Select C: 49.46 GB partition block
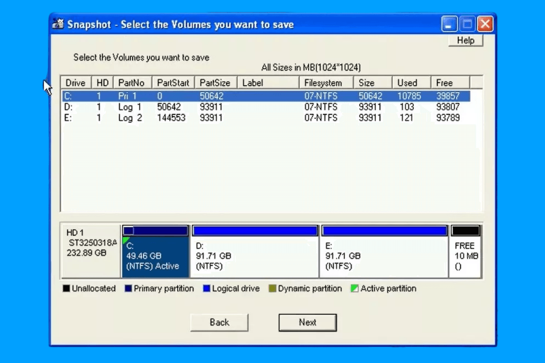 [x=155, y=251]
